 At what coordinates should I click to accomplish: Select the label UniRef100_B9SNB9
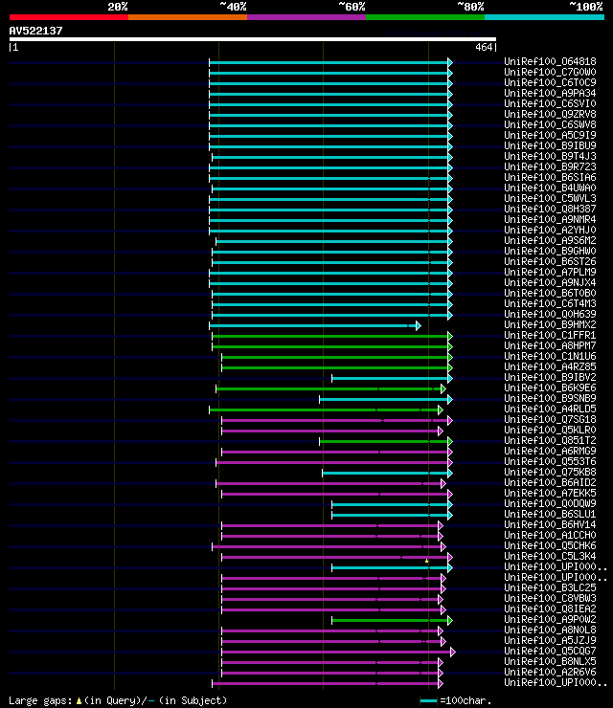(550, 398)
